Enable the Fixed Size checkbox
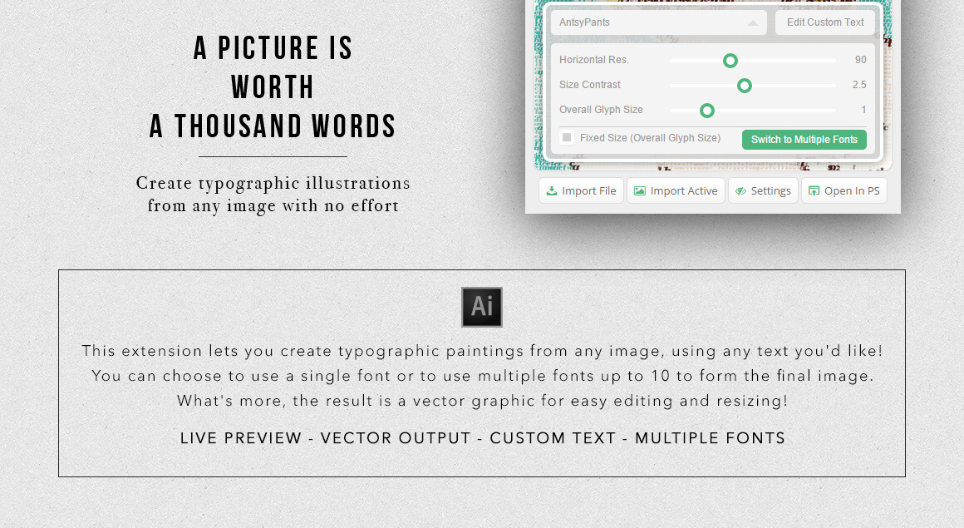 567,138
